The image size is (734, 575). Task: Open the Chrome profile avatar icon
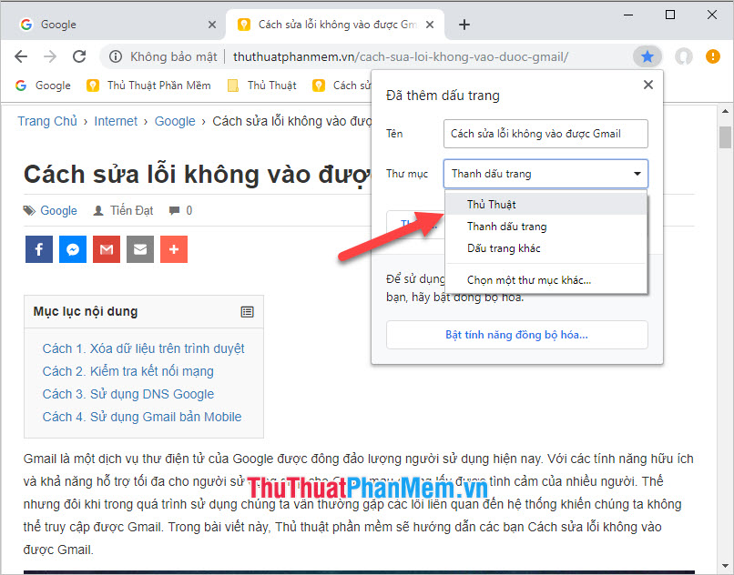point(683,55)
